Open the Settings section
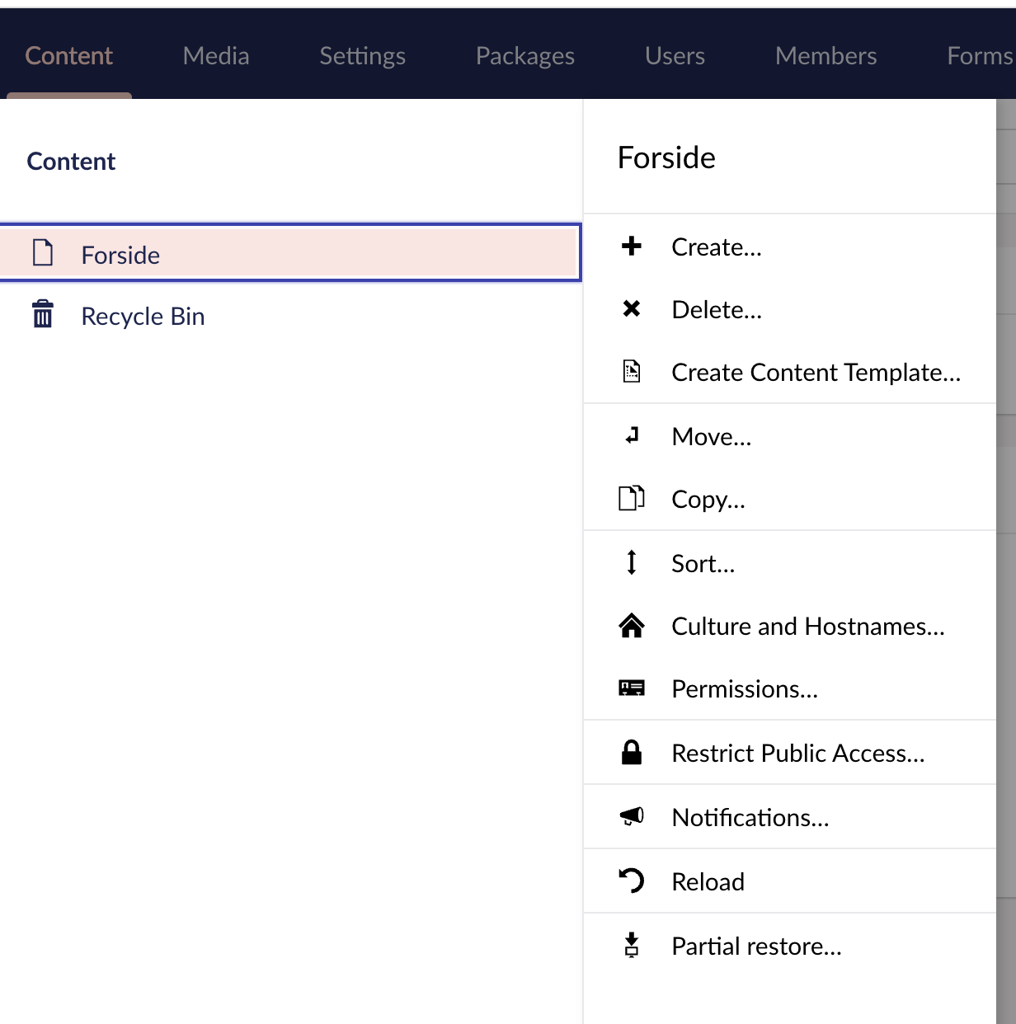Image resolution: width=1016 pixels, height=1024 pixels. click(362, 55)
